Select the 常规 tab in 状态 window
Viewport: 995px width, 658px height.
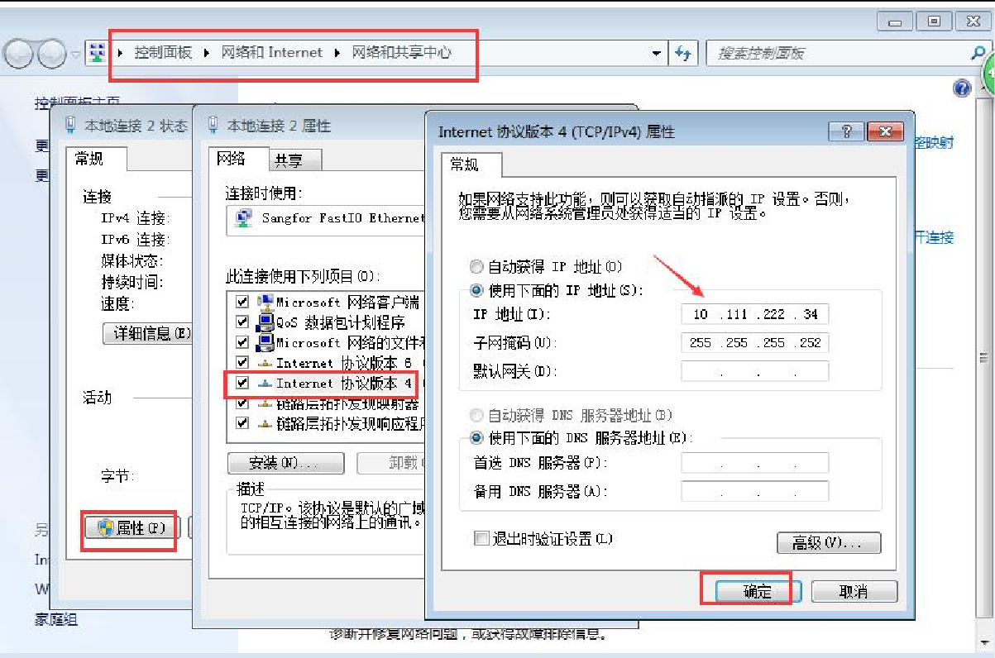pos(96,160)
